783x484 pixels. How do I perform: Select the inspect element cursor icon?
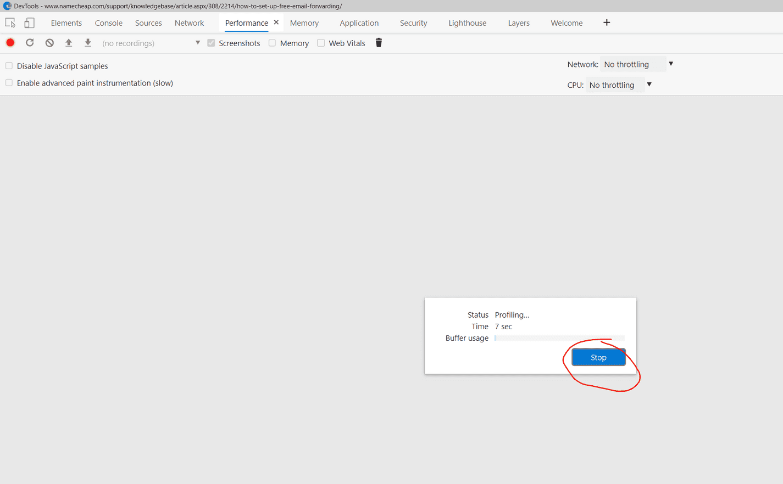10,22
